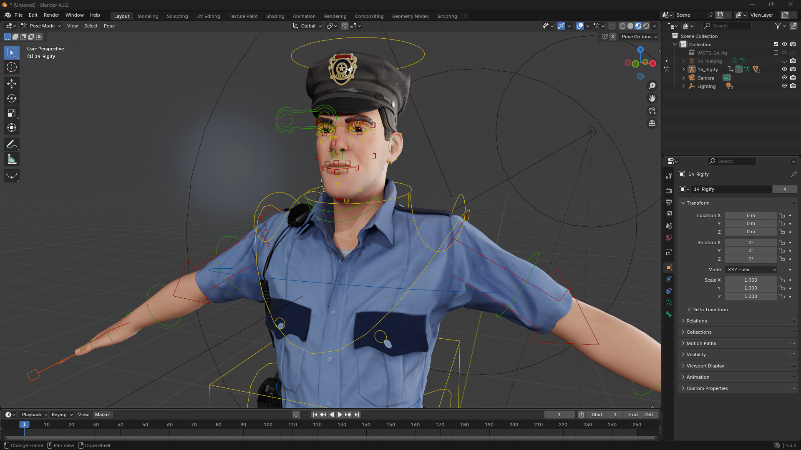801x450 pixels.
Task: Uncheck the Collection exclude checkbox
Action: 776,44
